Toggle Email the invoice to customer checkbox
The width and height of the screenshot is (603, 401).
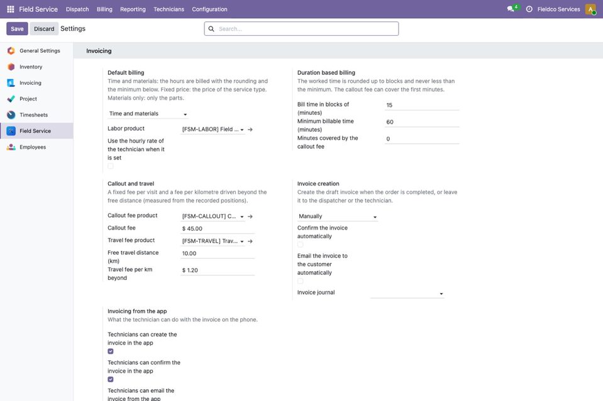tap(301, 281)
